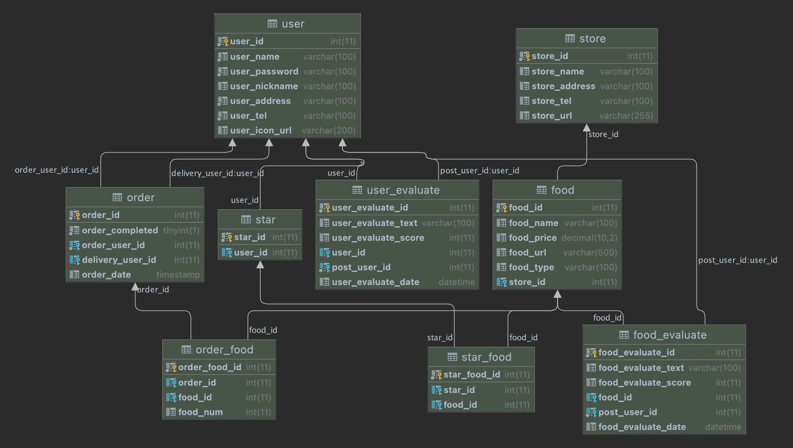This screenshot has height=448, width=793.
Task: Select the foreign key icon of order_user_id
Action: coord(74,245)
